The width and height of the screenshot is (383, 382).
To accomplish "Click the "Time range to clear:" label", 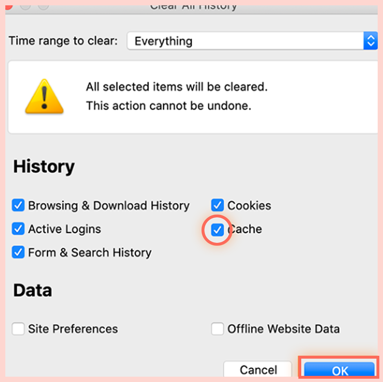I will coord(63,41).
